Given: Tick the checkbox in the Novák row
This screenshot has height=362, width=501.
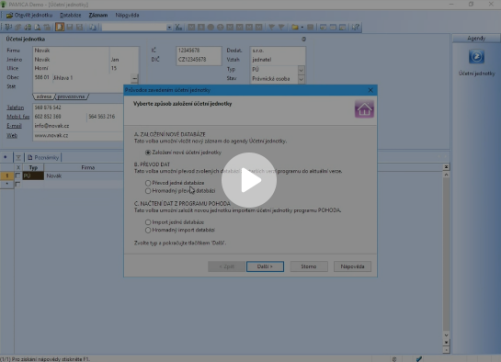Looking at the screenshot, I should tap(17, 175).
